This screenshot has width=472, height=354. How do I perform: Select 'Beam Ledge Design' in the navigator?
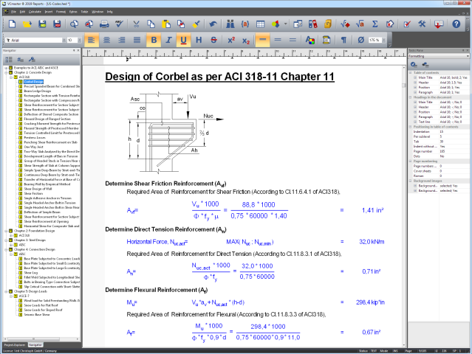pos(36,91)
